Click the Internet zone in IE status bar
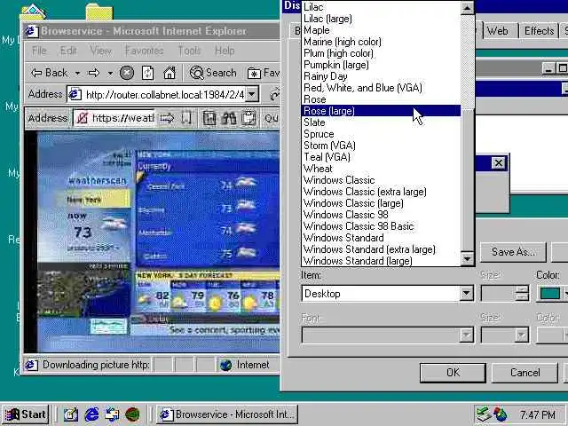 pyautogui.click(x=248, y=365)
